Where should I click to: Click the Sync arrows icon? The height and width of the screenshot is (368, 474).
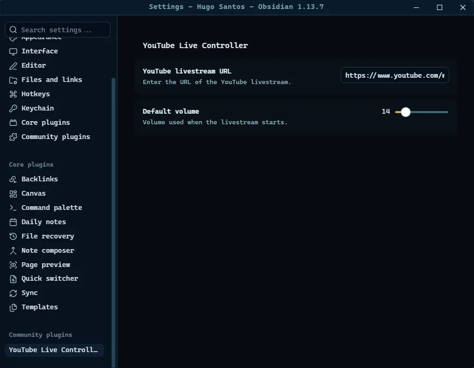(x=13, y=293)
